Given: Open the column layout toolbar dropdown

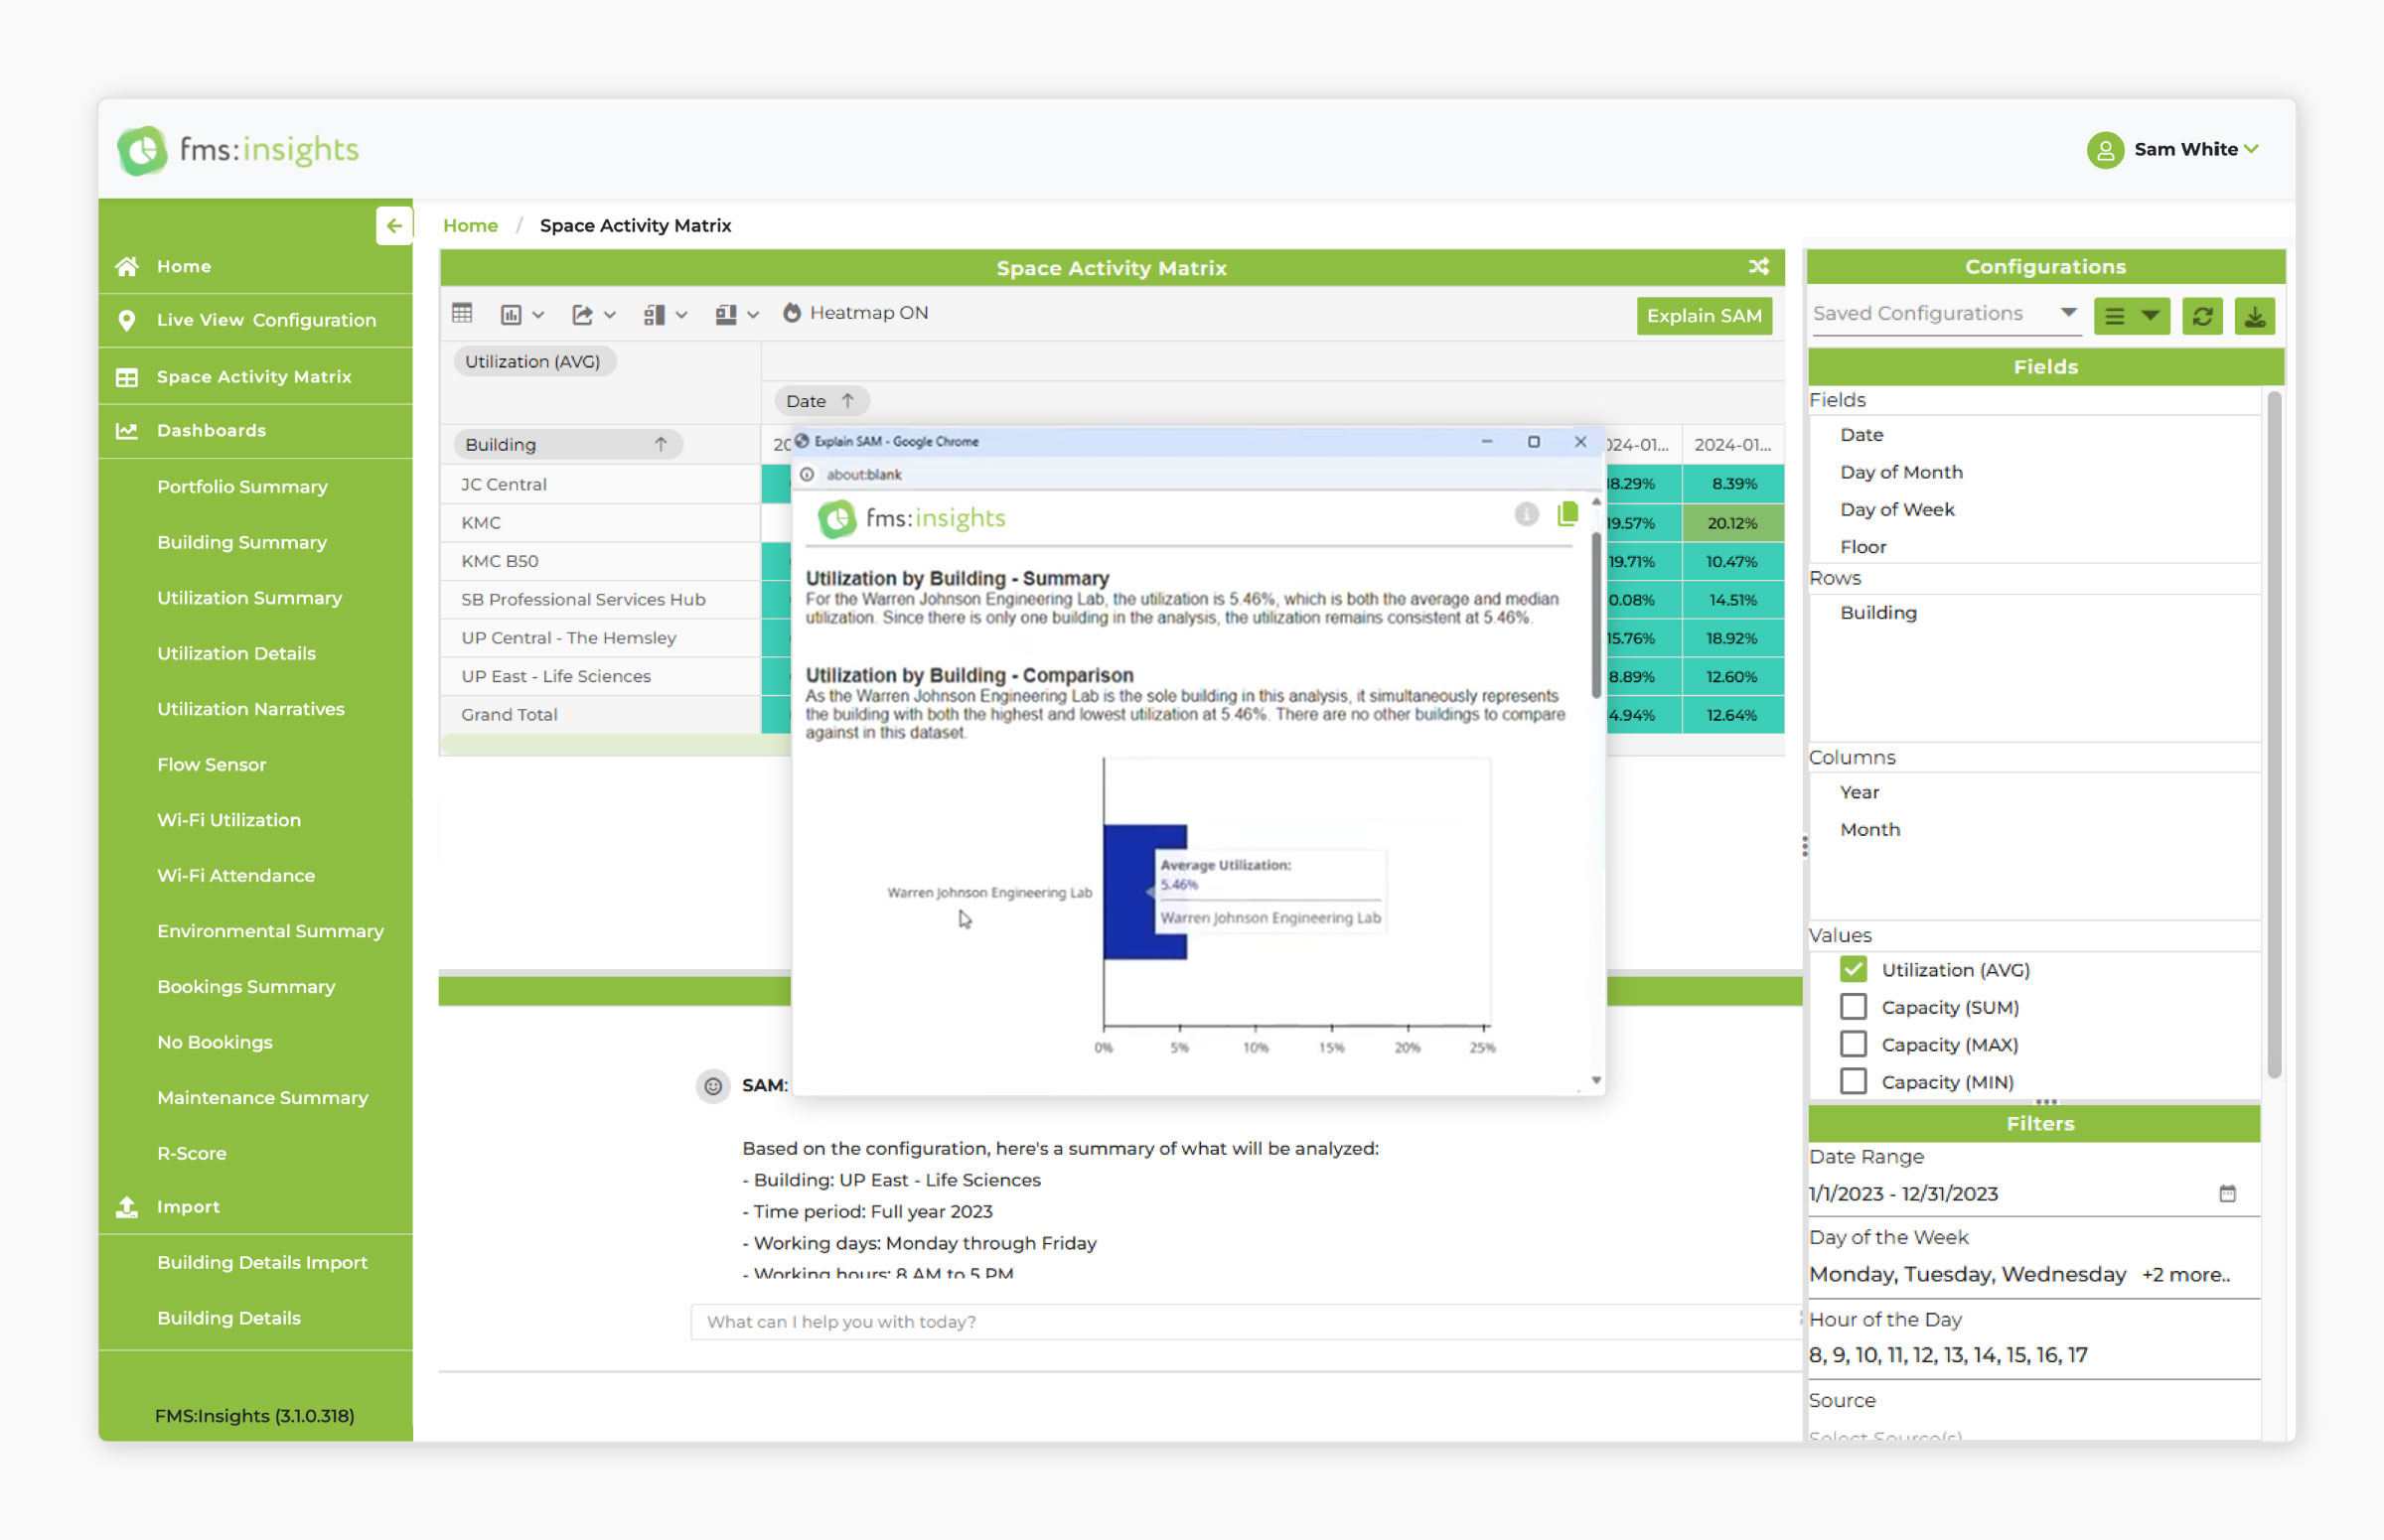Looking at the screenshot, I should tap(736, 315).
